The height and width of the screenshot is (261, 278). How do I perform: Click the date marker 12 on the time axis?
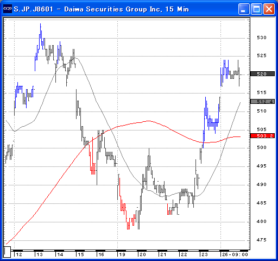tap(19, 254)
